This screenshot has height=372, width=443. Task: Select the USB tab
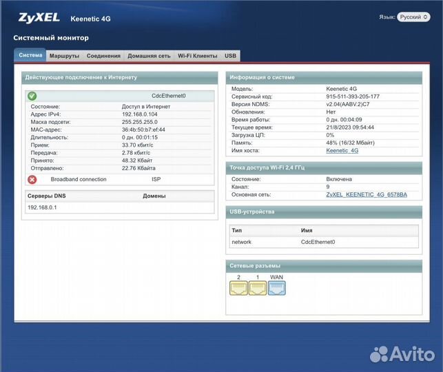coord(230,56)
